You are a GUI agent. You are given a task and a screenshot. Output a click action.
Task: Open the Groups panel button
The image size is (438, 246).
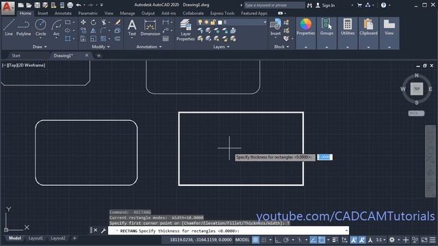326,33
